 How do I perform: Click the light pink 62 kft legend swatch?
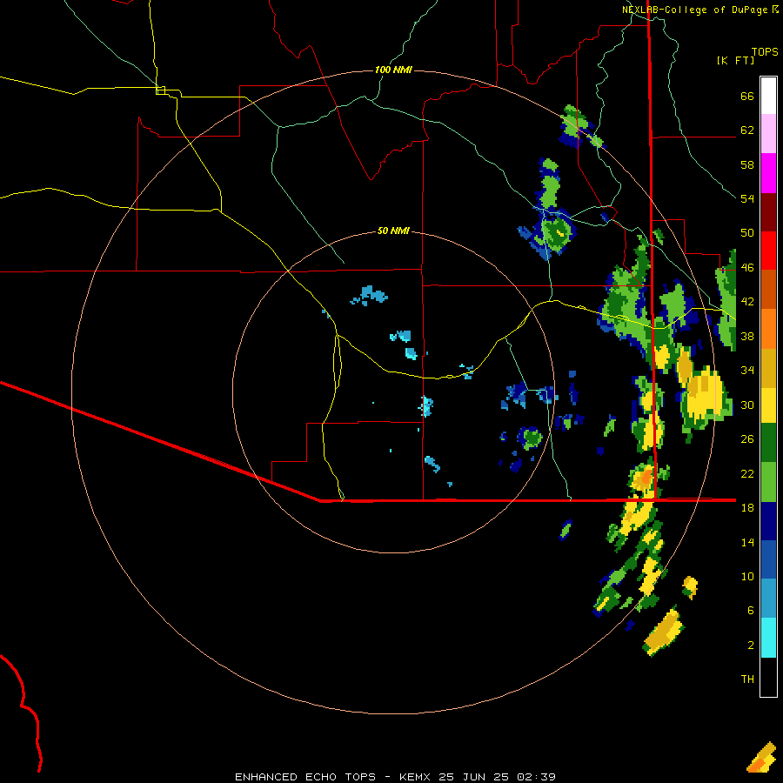pos(768,134)
